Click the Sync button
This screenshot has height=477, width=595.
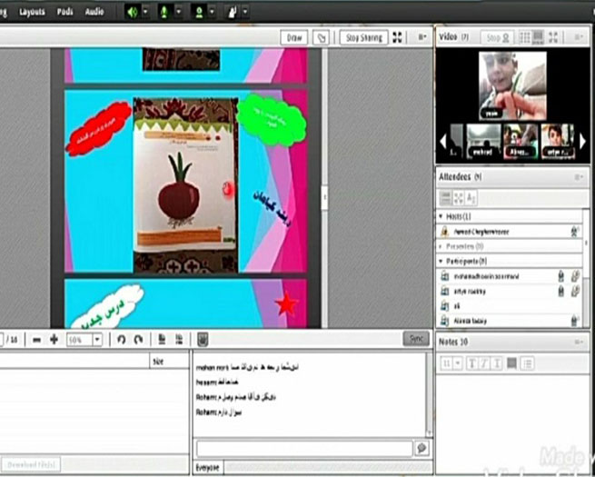(x=415, y=338)
